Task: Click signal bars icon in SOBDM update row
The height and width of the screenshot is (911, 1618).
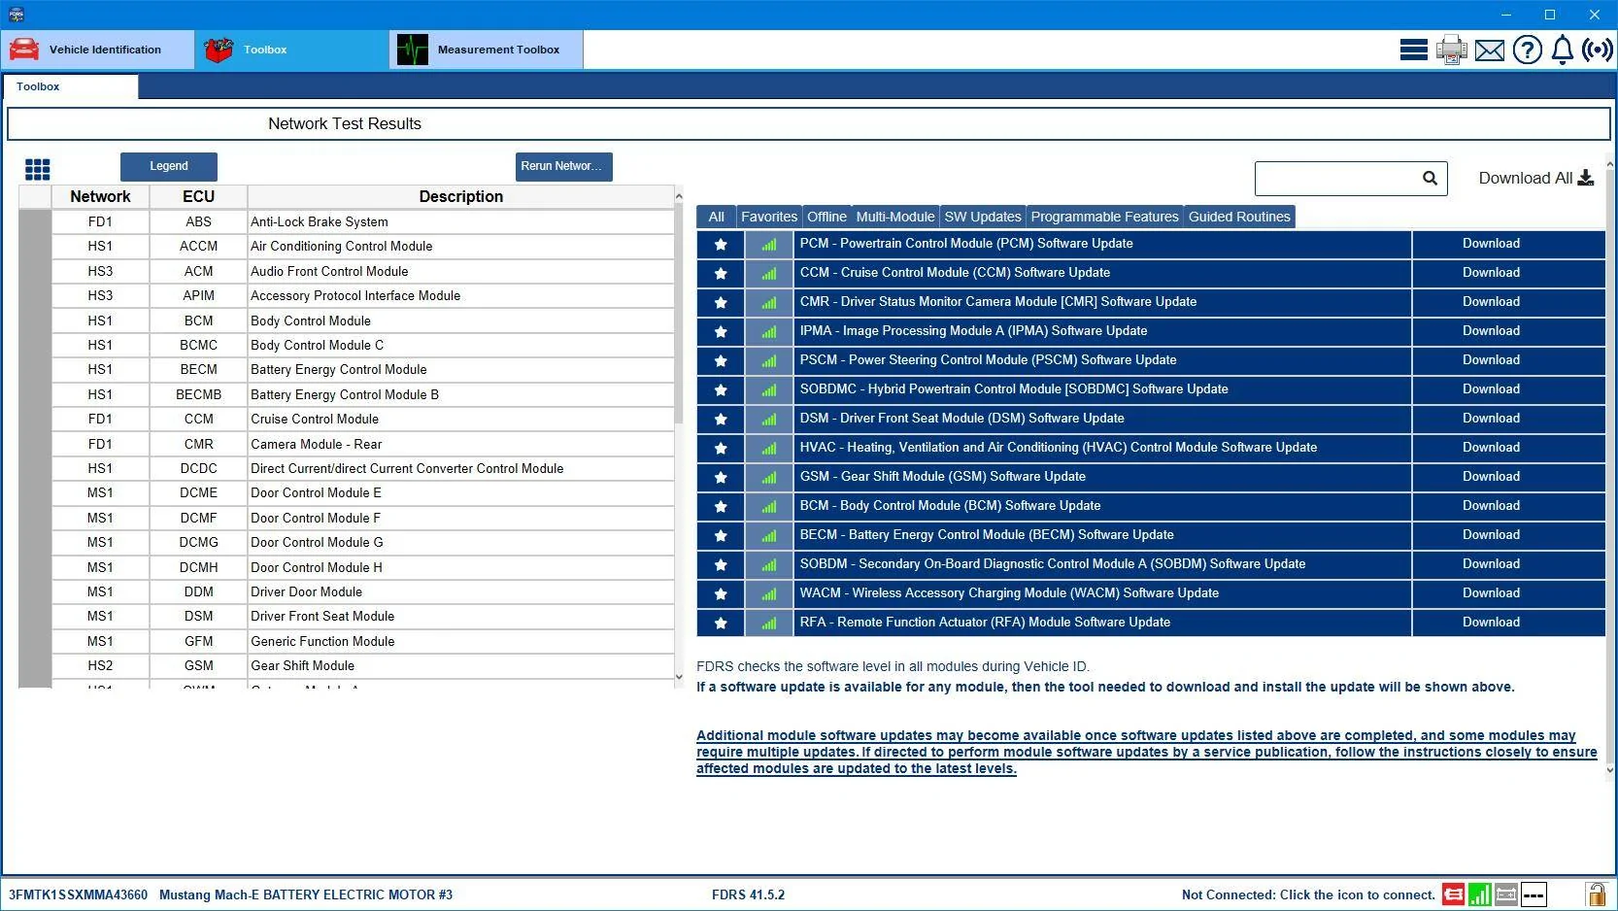Action: [x=769, y=565]
